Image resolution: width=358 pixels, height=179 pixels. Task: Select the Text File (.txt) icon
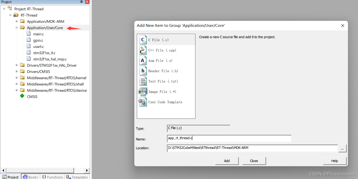pyautogui.click(x=143, y=81)
